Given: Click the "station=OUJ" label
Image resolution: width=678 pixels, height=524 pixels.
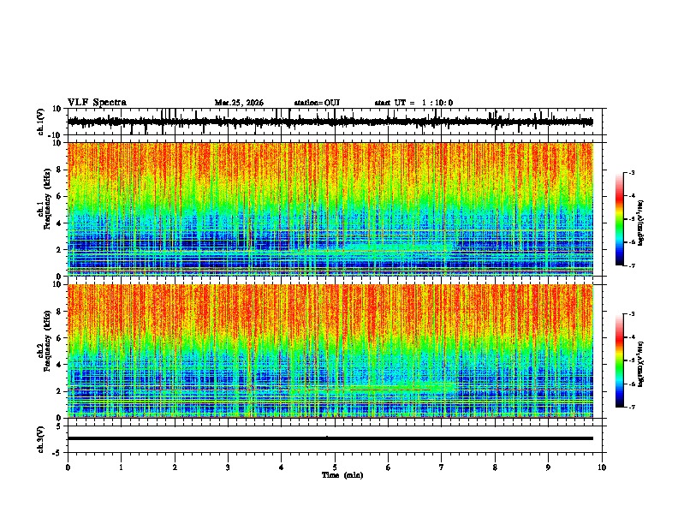Looking at the screenshot, I should coord(317,103).
